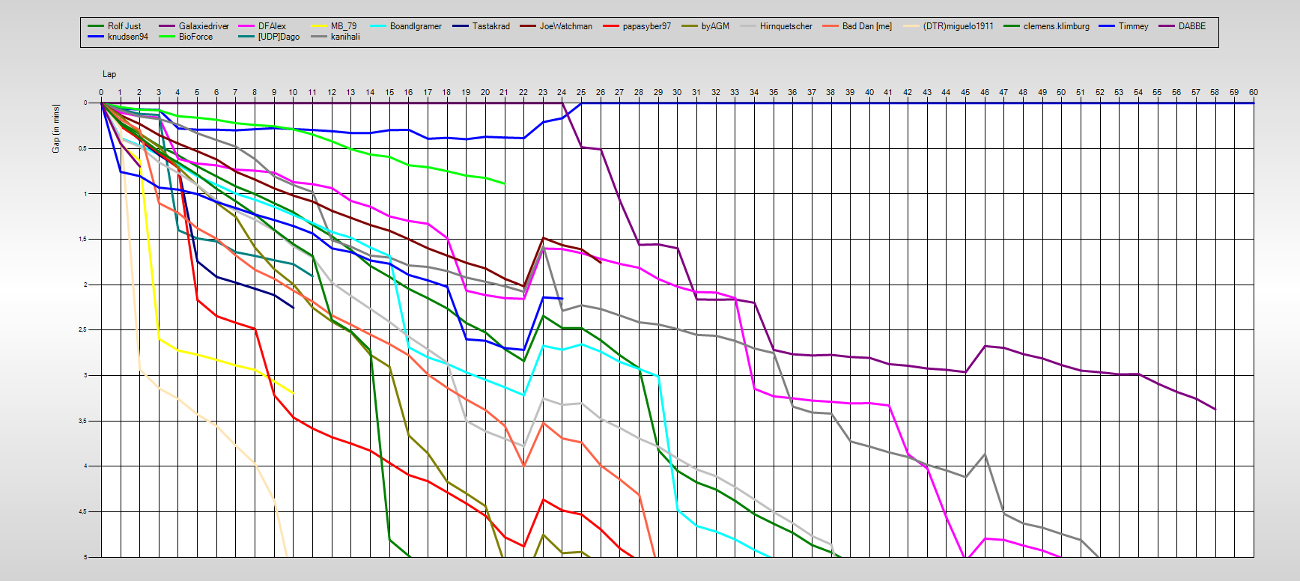Select clemens.klimburg legend entry
Image resolution: width=1300 pixels, height=581 pixels.
pyautogui.click(x=1056, y=26)
